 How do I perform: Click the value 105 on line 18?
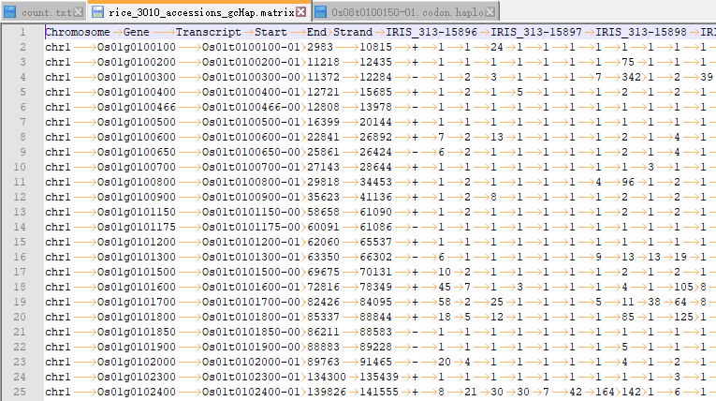[683, 287]
